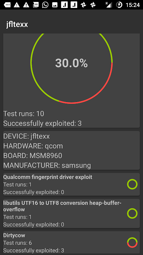Tap the Qualcomm fingerprint driver green ring icon
The image size is (143, 255).
[132, 184]
